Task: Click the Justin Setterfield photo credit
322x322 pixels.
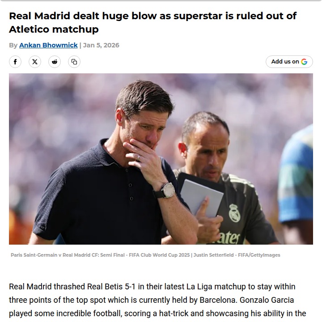Action: pyautogui.click(x=237, y=255)
